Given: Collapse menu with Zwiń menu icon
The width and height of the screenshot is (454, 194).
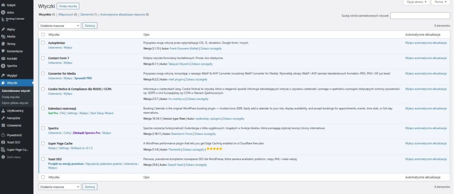Looking at the screenshot, I should pos(3,157).
